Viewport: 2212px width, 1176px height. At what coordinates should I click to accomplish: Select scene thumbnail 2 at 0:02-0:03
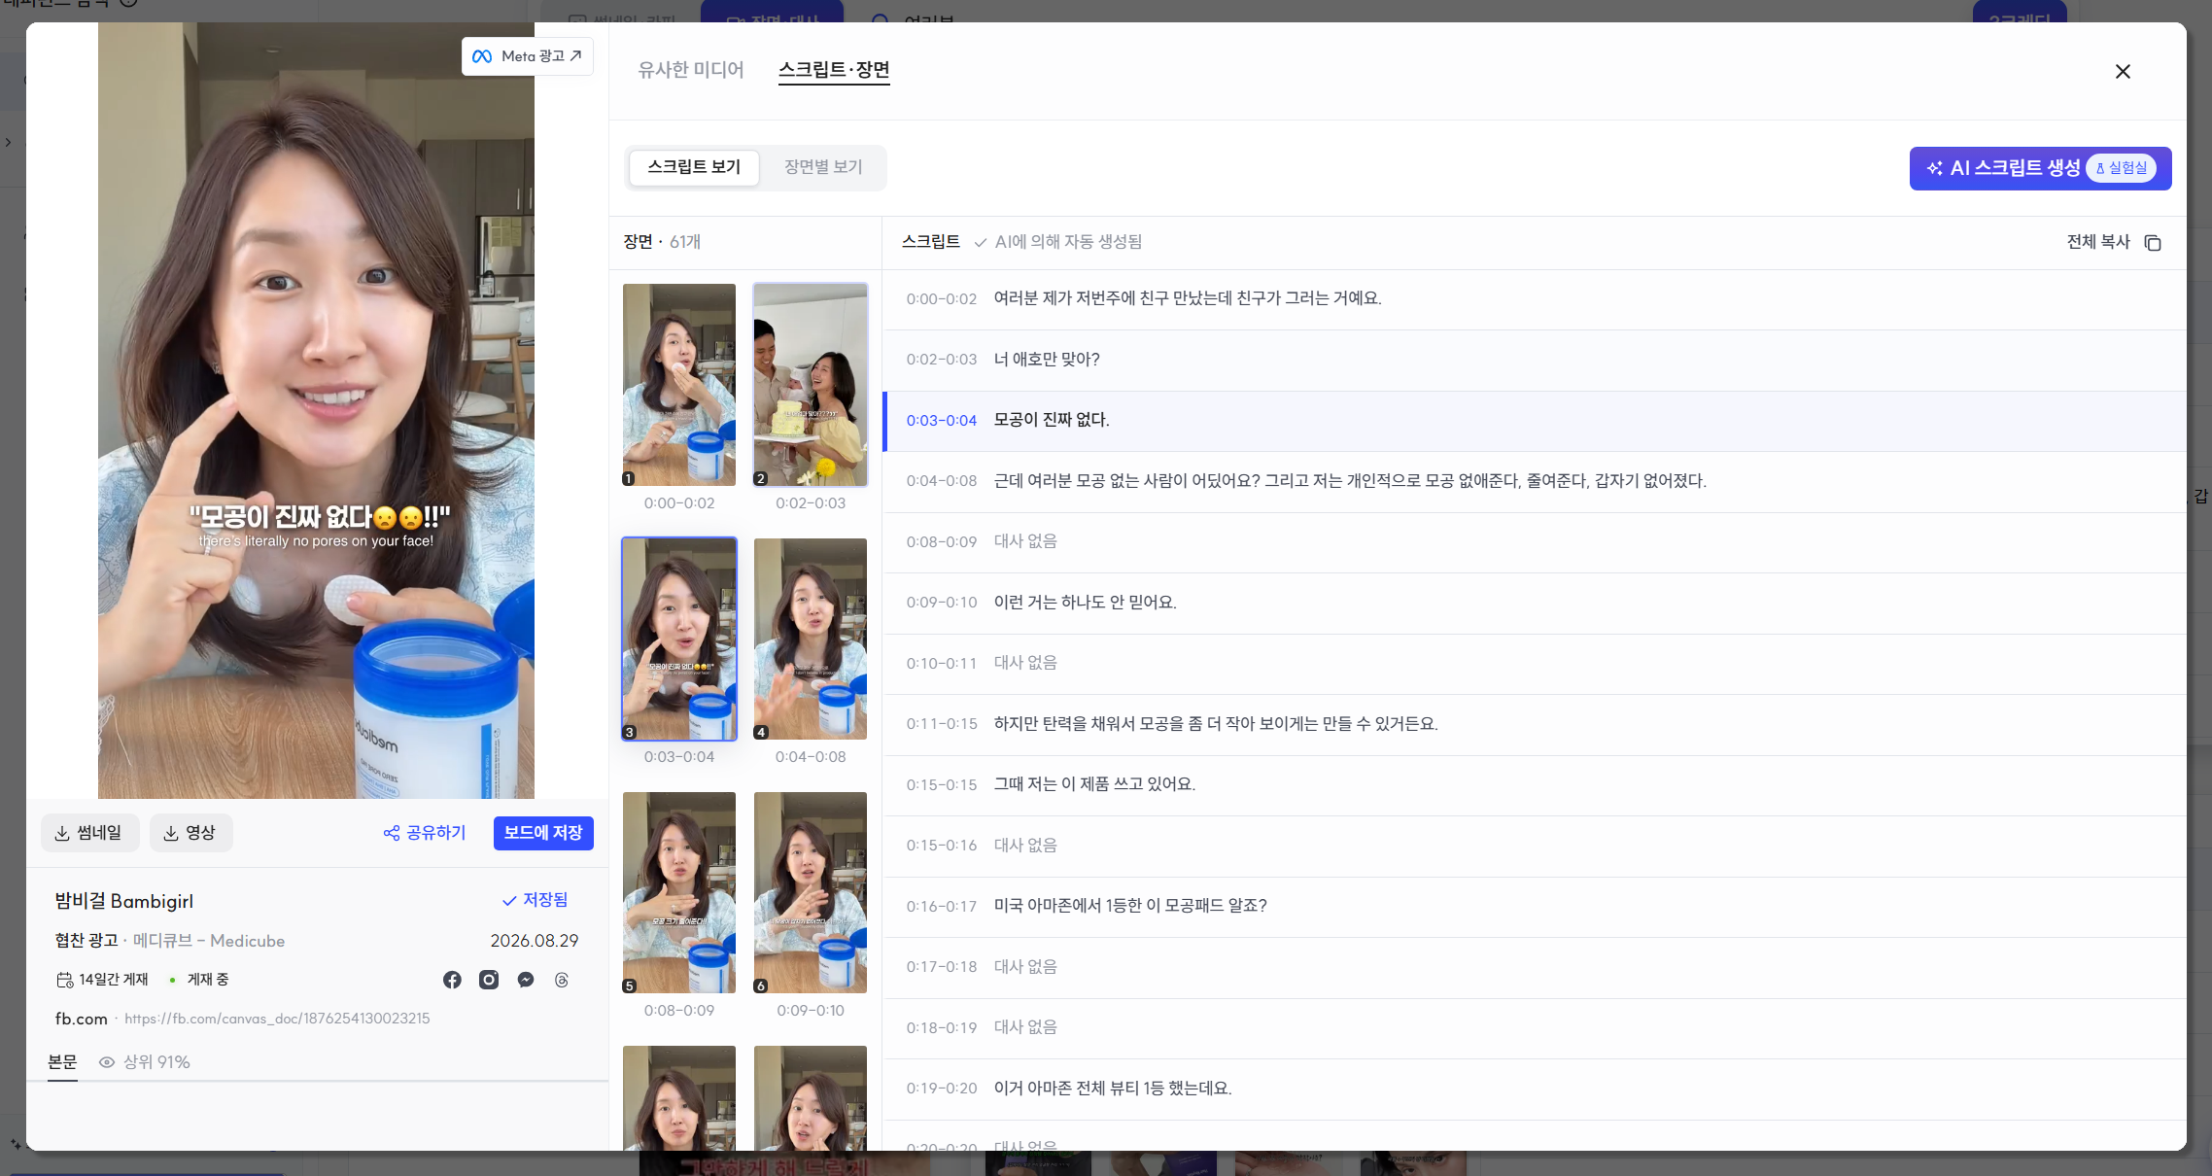coord(811,385)
